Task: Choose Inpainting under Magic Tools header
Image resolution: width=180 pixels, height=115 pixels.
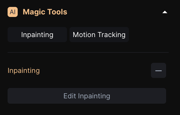Action: 37,35
